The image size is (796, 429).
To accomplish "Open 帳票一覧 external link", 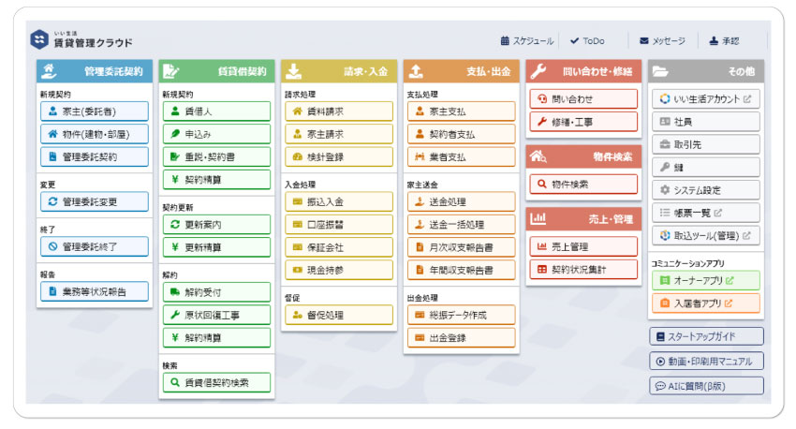I will pyautogui.click(x=706, y=213).
